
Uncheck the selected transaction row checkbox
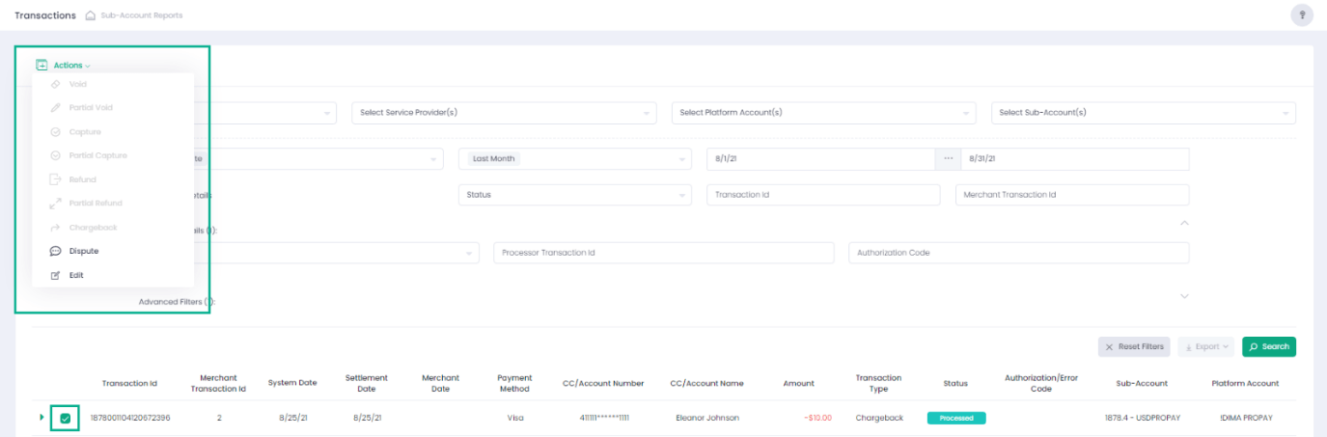tap(65, 418)
